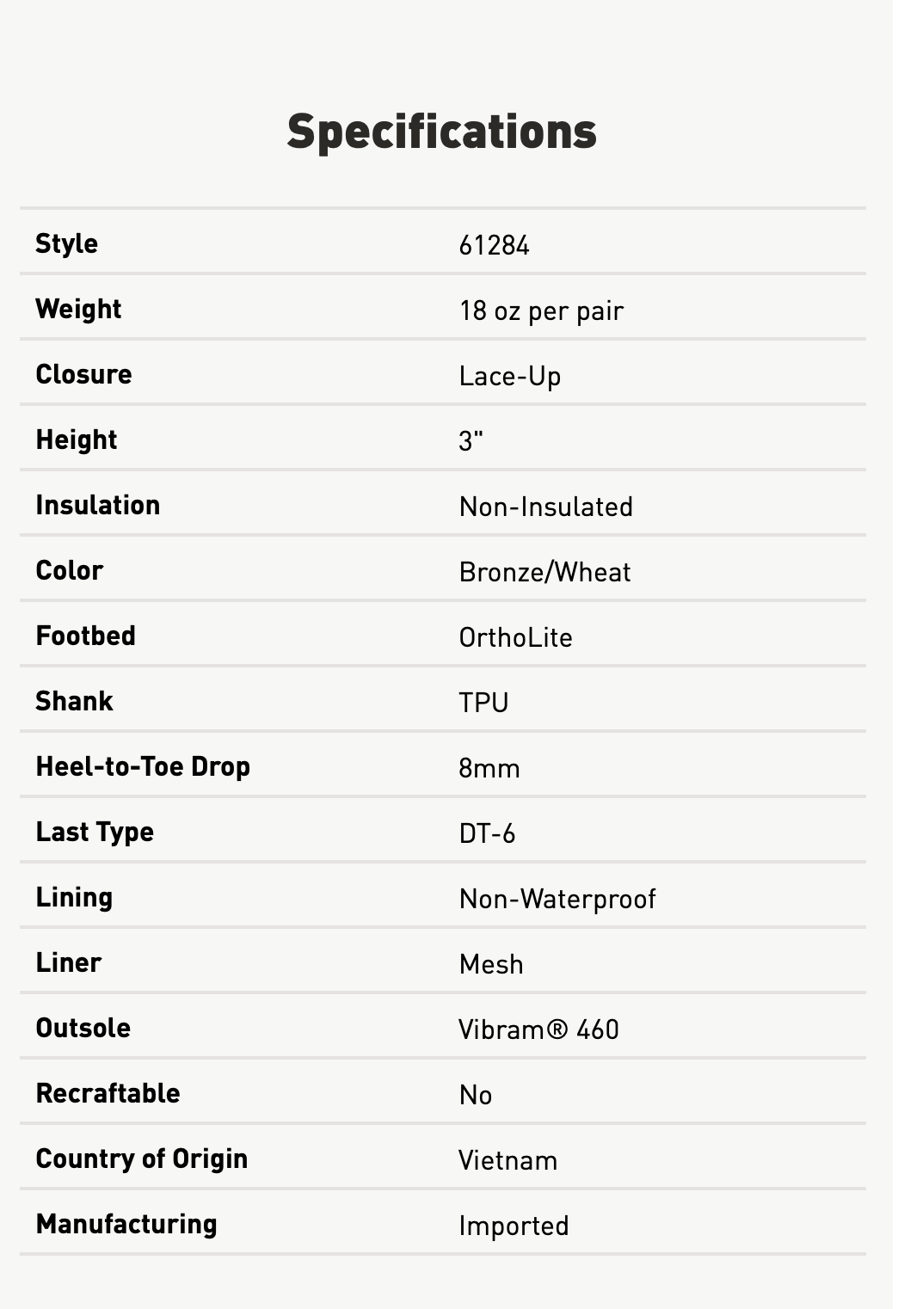Click the 8mm drop value
Screen dimensions: 898x1309
point(489,769)
